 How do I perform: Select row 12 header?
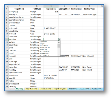[7, 39]
